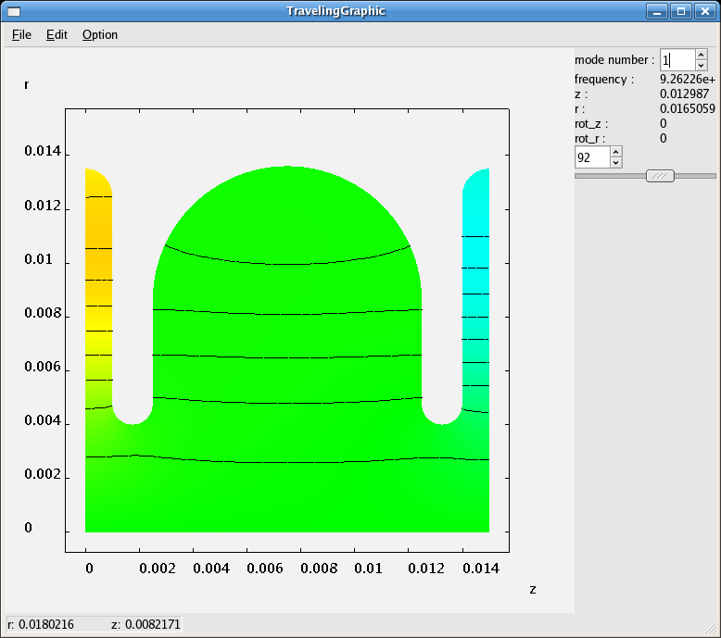
Task: Open the window menu icon in title bar
Action: pyautogui.click(x=13, y=11)
